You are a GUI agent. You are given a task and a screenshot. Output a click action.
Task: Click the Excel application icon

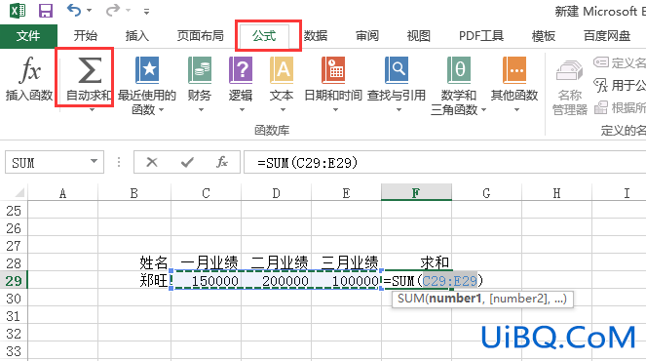click(x=18, y=11)
